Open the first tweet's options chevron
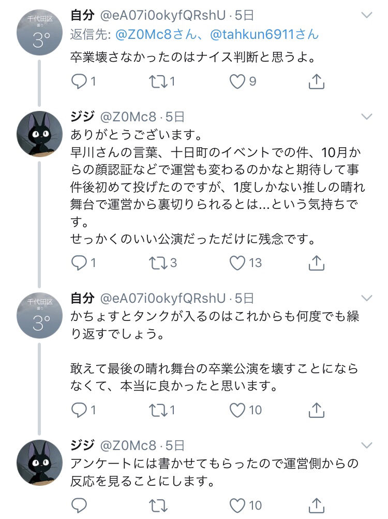Screen dimensions: 388x519 (x=366, y=16)
